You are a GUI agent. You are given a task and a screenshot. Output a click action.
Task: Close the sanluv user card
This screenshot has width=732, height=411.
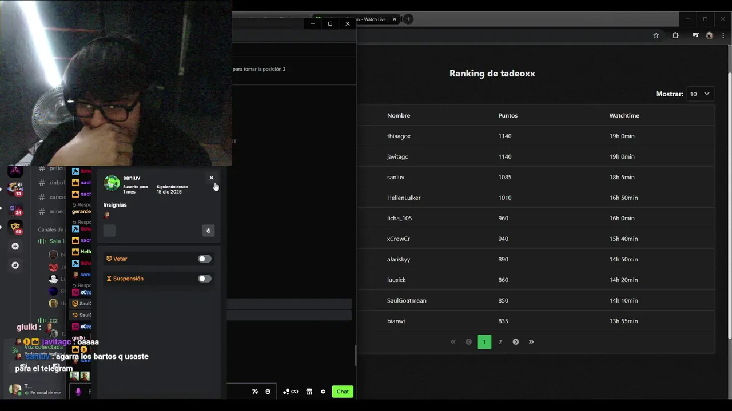point(212,178)
